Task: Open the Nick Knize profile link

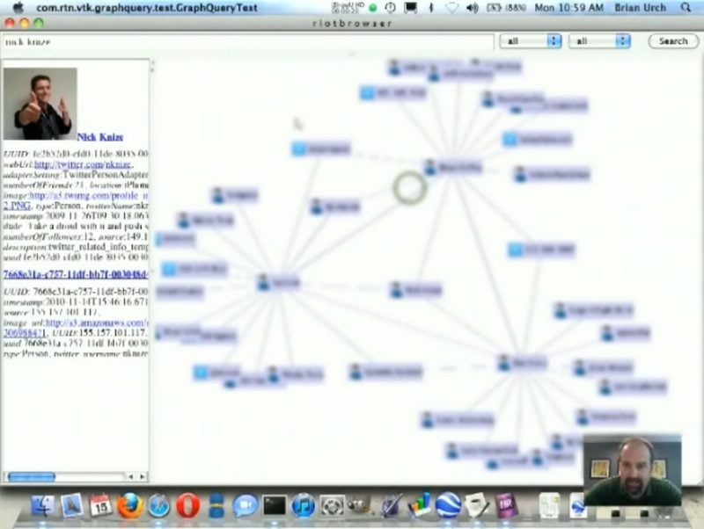Action: tap(99, 137)
